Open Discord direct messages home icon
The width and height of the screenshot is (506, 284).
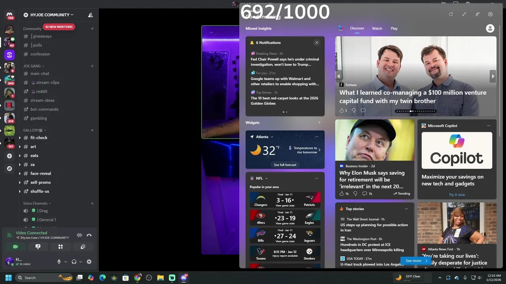click(9, 15)
